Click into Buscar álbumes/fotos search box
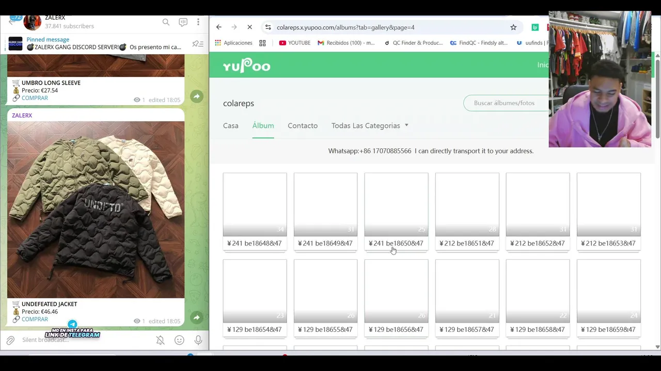Viewport: 661px width, 371px height. pos(506,103)
